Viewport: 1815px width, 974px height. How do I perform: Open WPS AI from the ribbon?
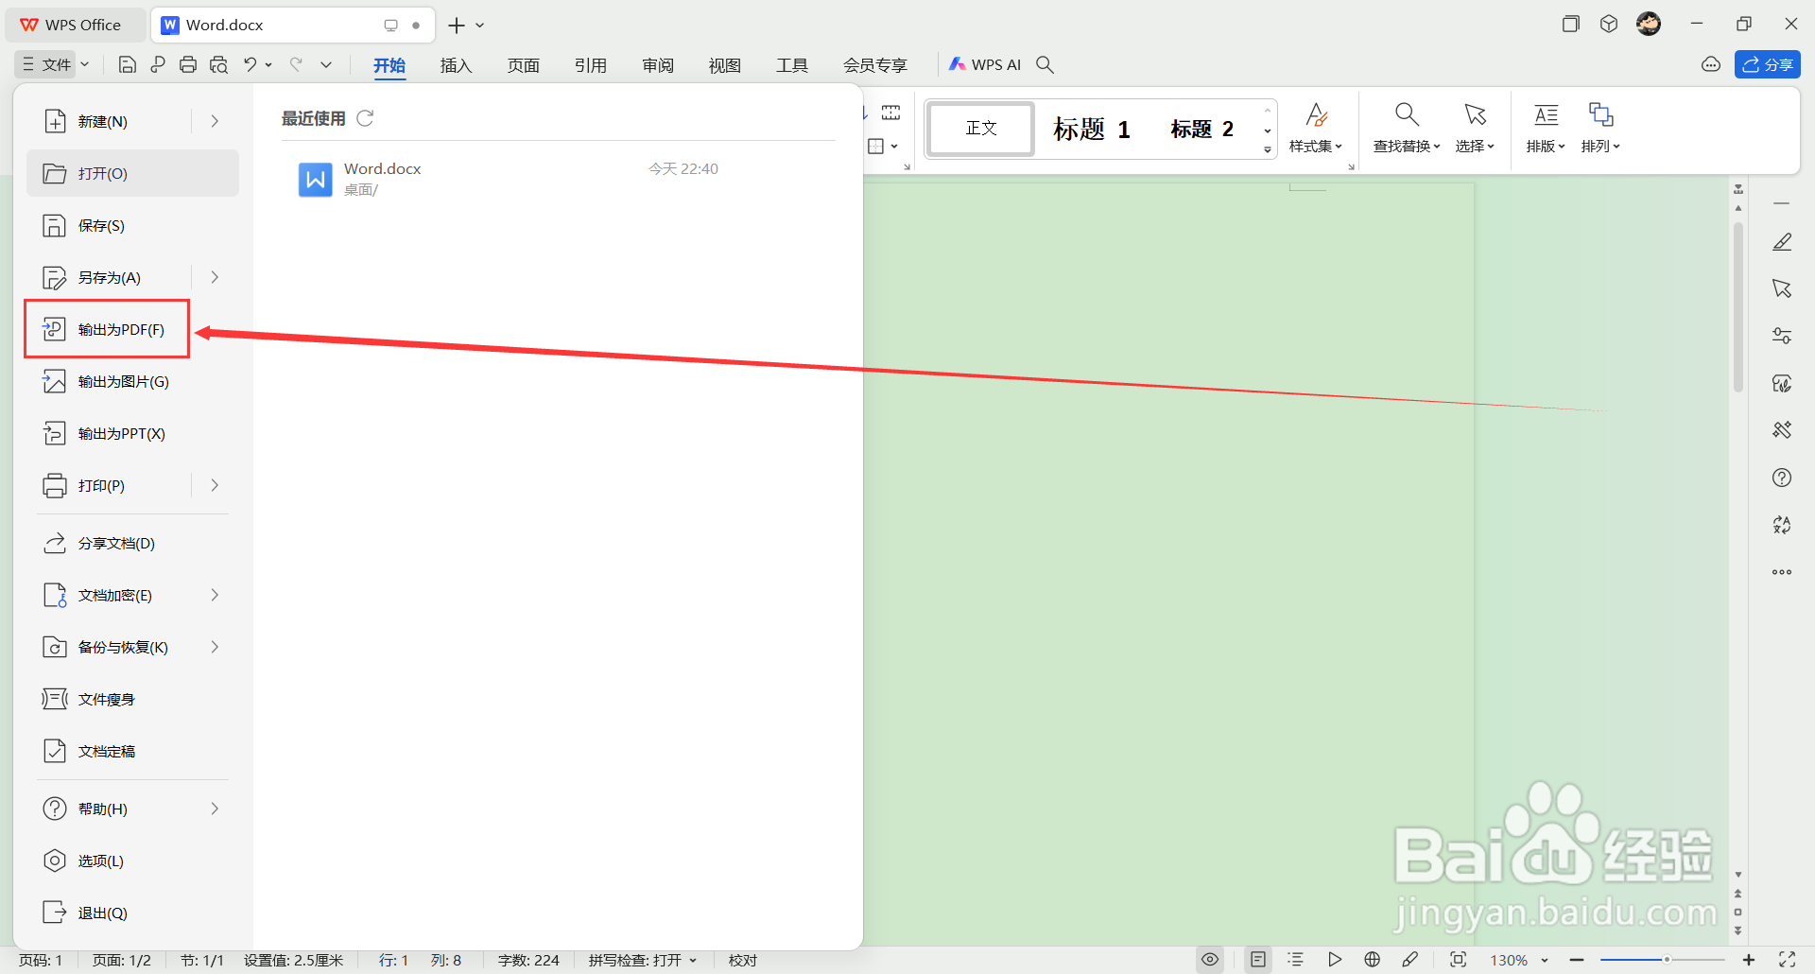click(x=986, y=63)
